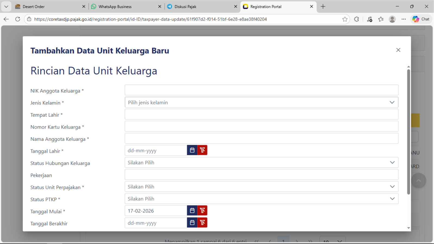
Task: Close the Tambahkan Data Unit Keluarga dialog
Action: (x=398, y=50)
